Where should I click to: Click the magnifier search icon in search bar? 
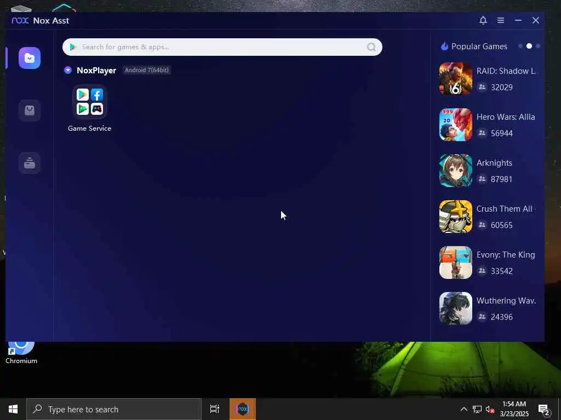click(x=371, y=47)
